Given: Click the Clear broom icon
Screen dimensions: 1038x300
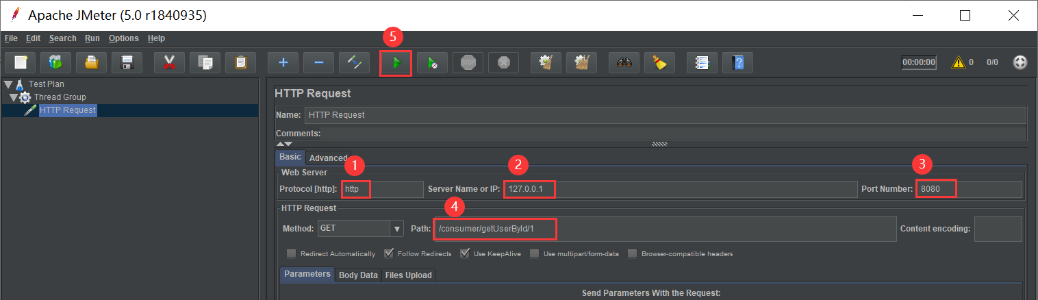Looking at the screenshot, I should 546,62.
